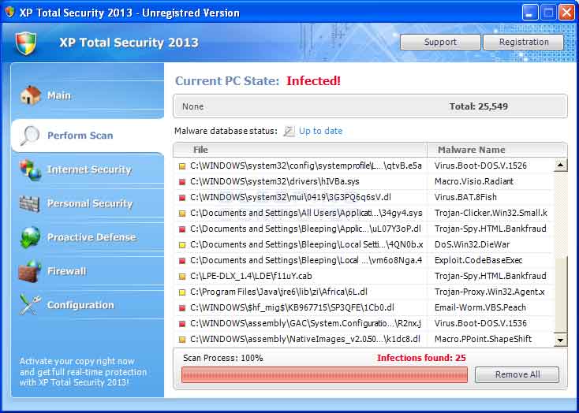579x413 pixels.
Task: Click the yellow icon beside Africa\6L.dl
Action: point(181,292)
